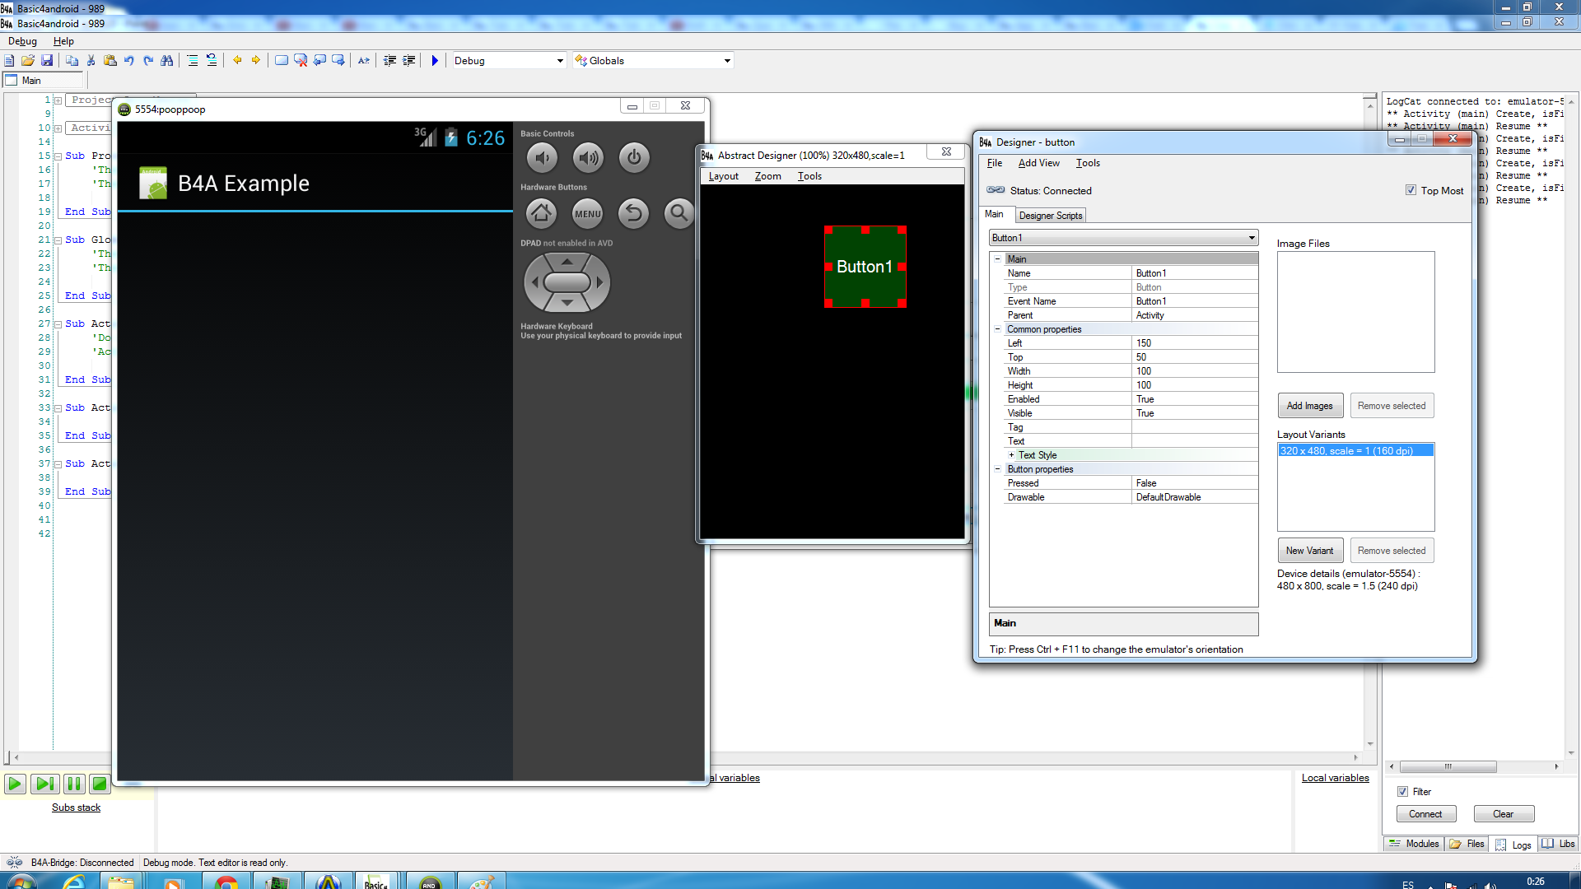The image size is (1581, 889).
Task: Click the Auto-format A icon in toolbar
Action: [364, 60]
